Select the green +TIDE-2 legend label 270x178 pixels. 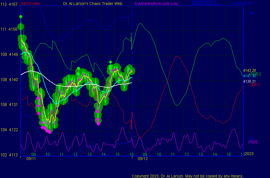[255, 74]
